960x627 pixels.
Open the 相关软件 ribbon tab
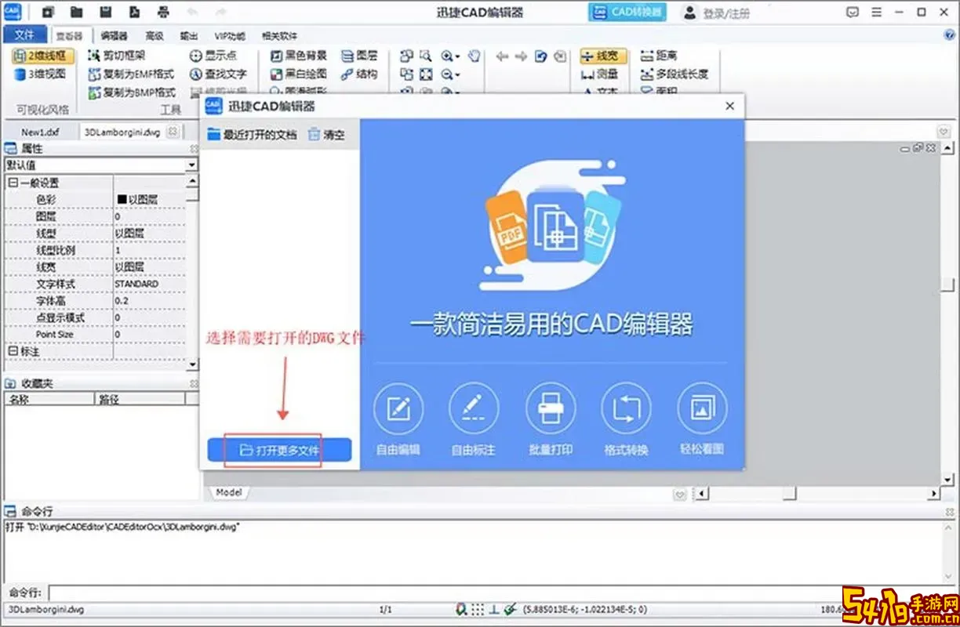[281, 36]
